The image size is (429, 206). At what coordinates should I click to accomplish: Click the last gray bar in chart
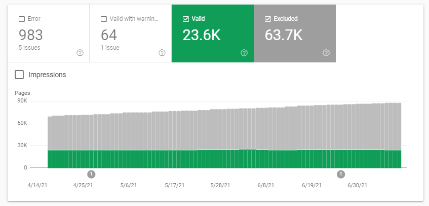[x=399, y=126]
